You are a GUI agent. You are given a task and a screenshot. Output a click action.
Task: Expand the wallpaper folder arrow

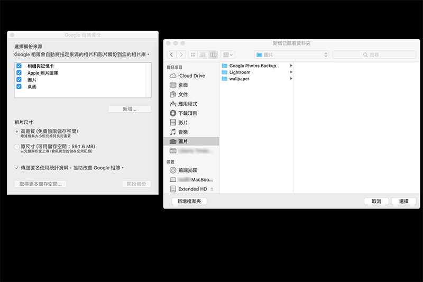point(291,78)
